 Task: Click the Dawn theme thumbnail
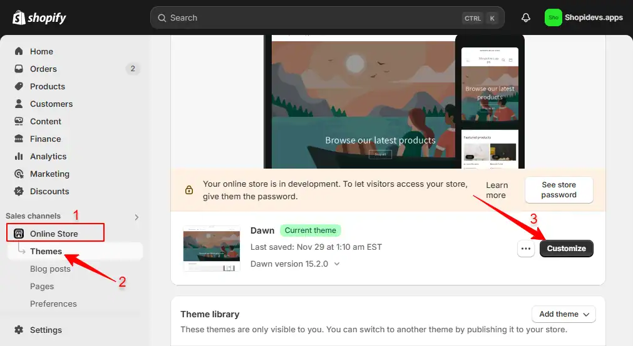point(212,249)
